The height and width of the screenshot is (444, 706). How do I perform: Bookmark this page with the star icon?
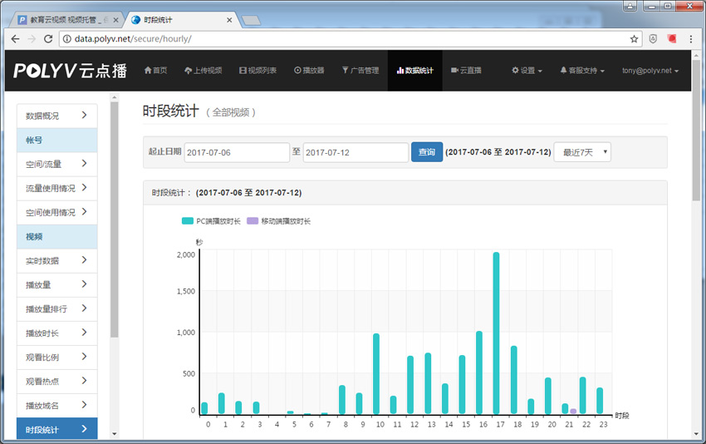(635, 38)
